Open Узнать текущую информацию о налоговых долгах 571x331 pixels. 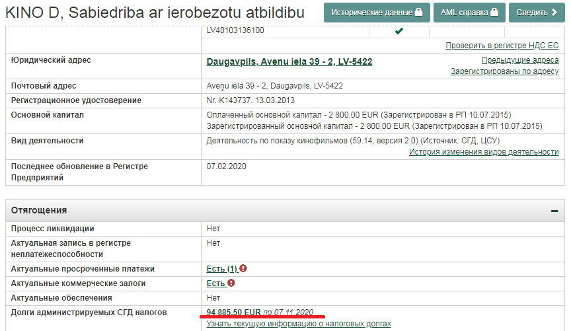[299, 324]
